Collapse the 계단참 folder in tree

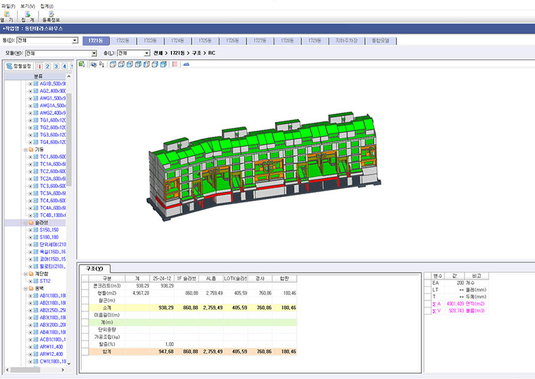(26, 274)
